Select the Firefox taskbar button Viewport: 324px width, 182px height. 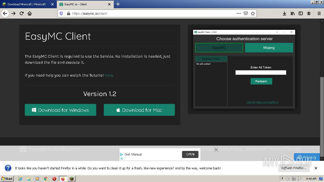63,179
